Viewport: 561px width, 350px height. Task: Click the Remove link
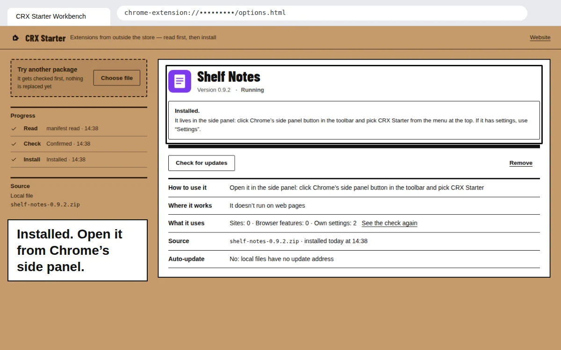pos(521,163)
